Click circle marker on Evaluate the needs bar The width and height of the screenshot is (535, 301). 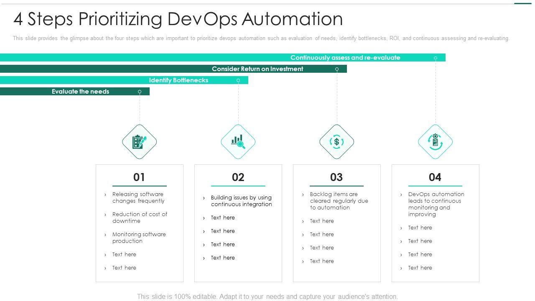coord(140,92)
